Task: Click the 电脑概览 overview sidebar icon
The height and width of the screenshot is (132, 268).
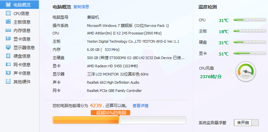Action: [x=8, y=5]
